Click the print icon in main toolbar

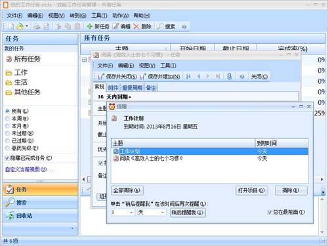(x=37, y=26)
